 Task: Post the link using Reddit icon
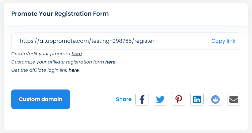tap(215, 99)
